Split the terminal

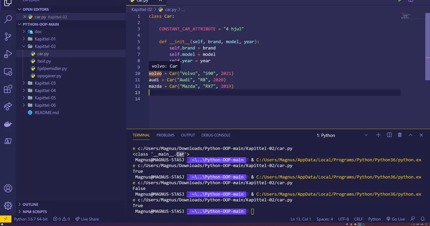coord(390,135)
